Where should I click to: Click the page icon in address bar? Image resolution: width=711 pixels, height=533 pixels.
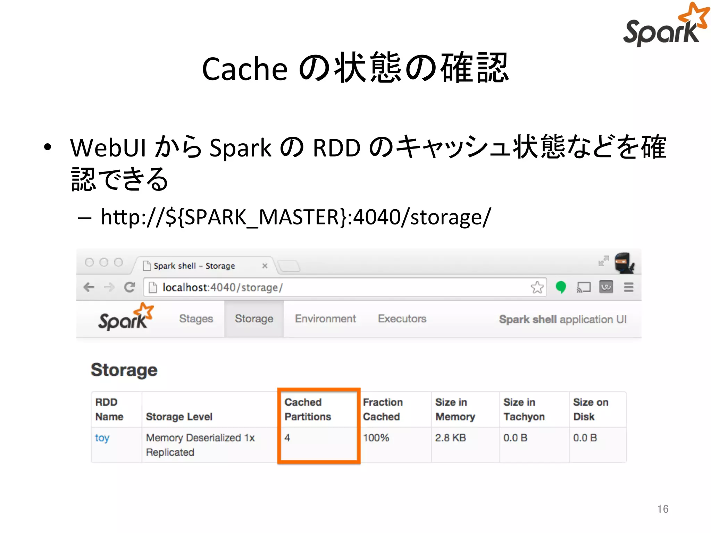coord(153,287)
